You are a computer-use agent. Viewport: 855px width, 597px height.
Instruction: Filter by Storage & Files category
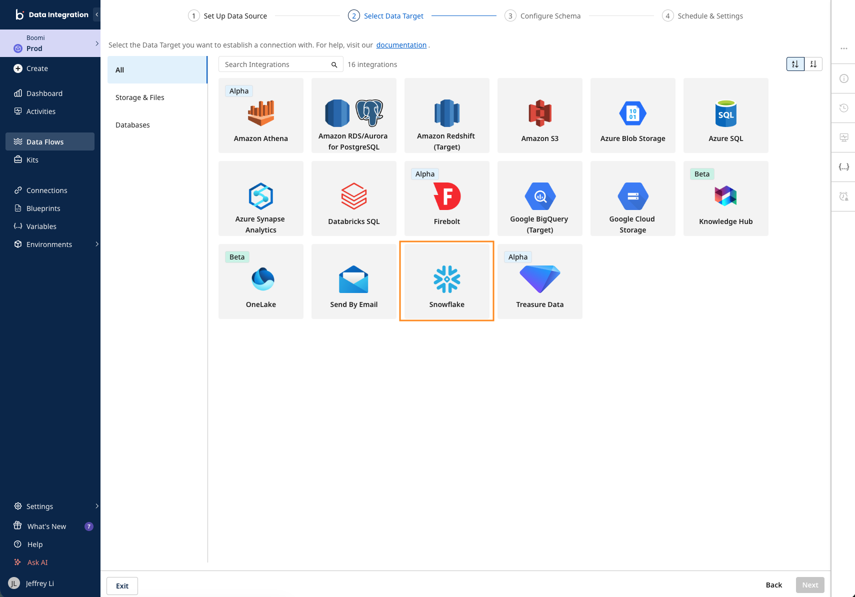click(157, 97)
